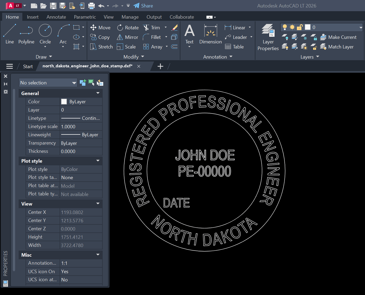The width and height of the screenshot is (365, 295).
Task: Click the Offset tool icon
Action: (x=175, y=47)
